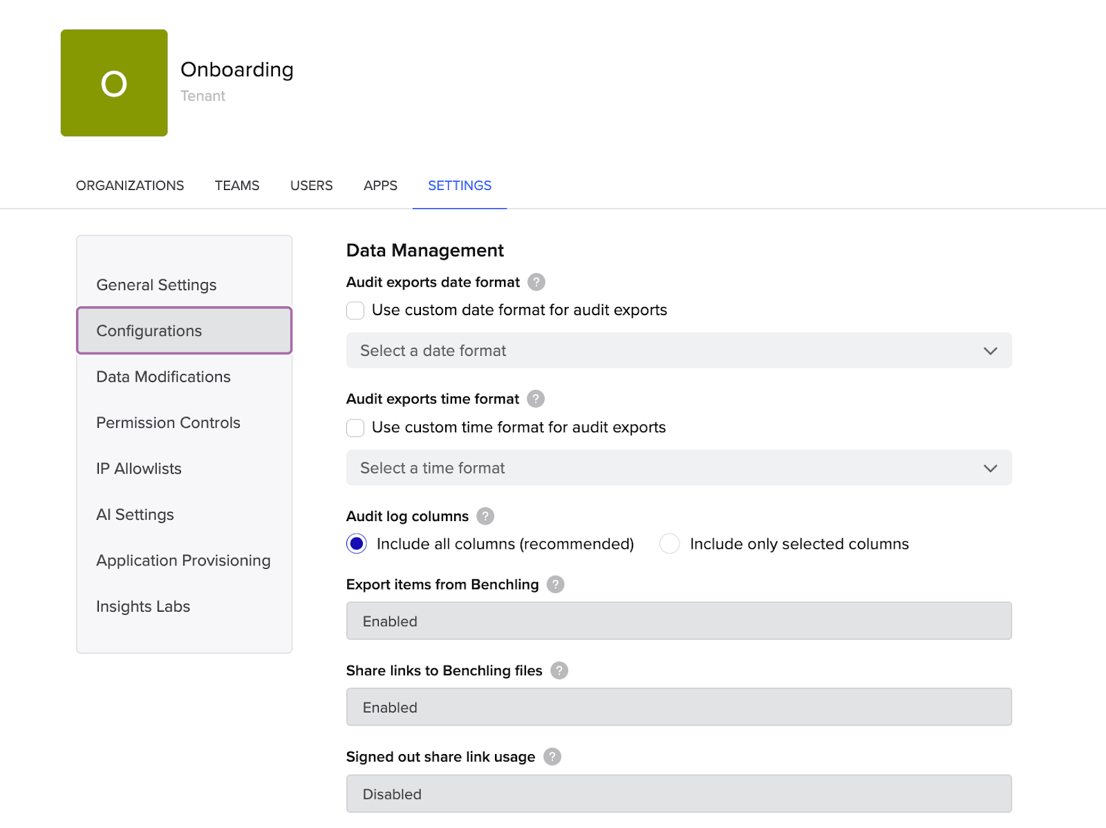Open Permission Controls in the sidebar
The width and height of the screenshot is (1106, 828).
click(x=168, y=423)
